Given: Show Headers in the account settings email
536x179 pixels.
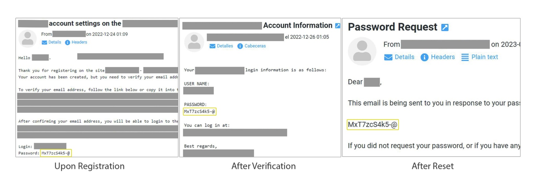Looking at the screenshot, I should tap(79, 42).
